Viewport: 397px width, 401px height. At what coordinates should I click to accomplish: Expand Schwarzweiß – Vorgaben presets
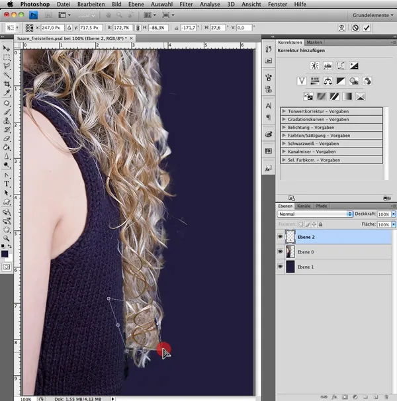pyautogui.click(x=284, y=143)
